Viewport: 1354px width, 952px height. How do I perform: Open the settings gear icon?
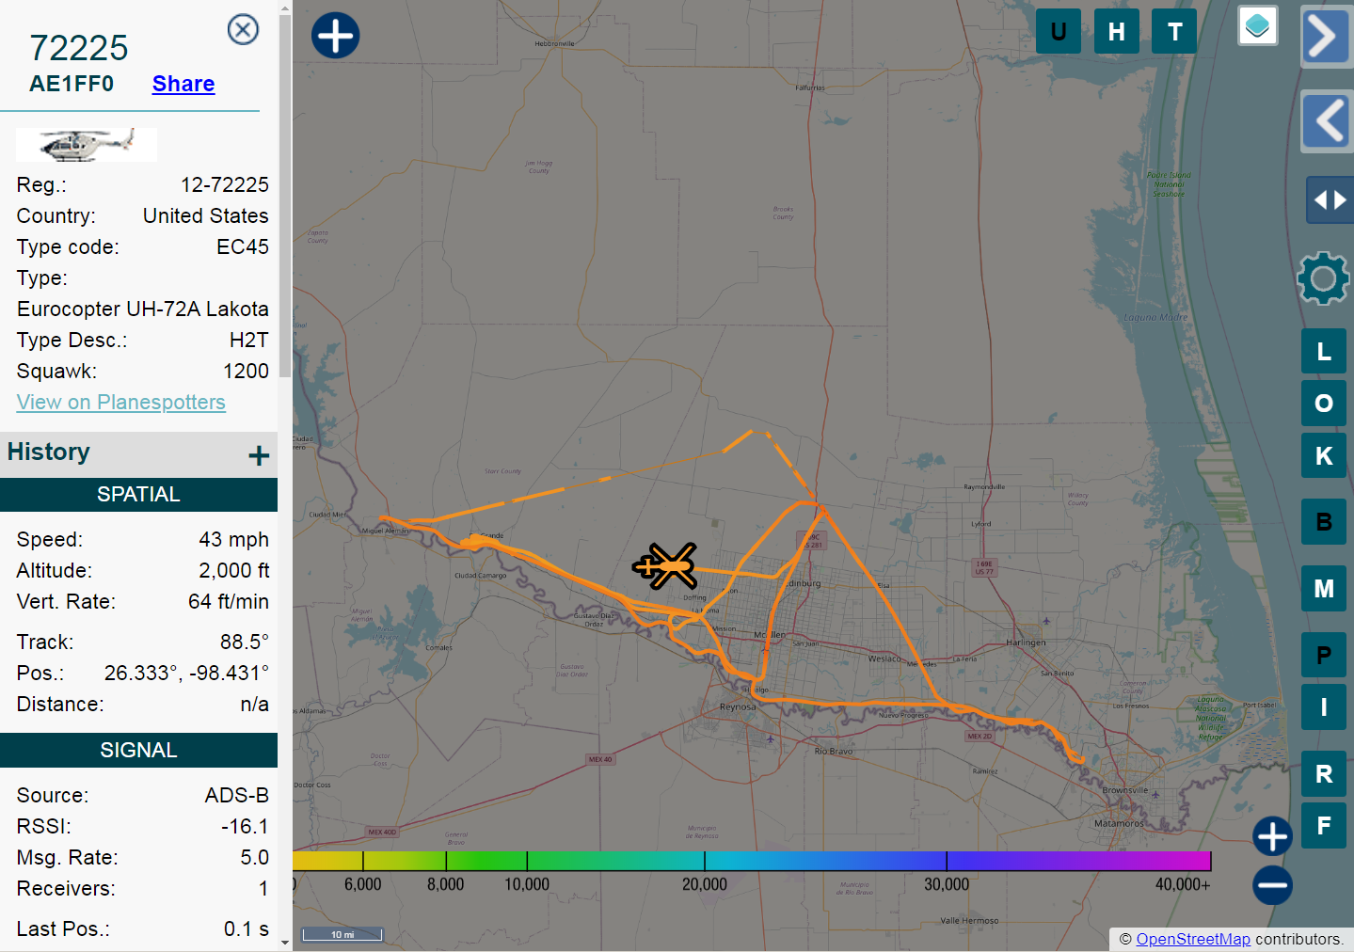pyautogui.click(x=1323, y=278)
